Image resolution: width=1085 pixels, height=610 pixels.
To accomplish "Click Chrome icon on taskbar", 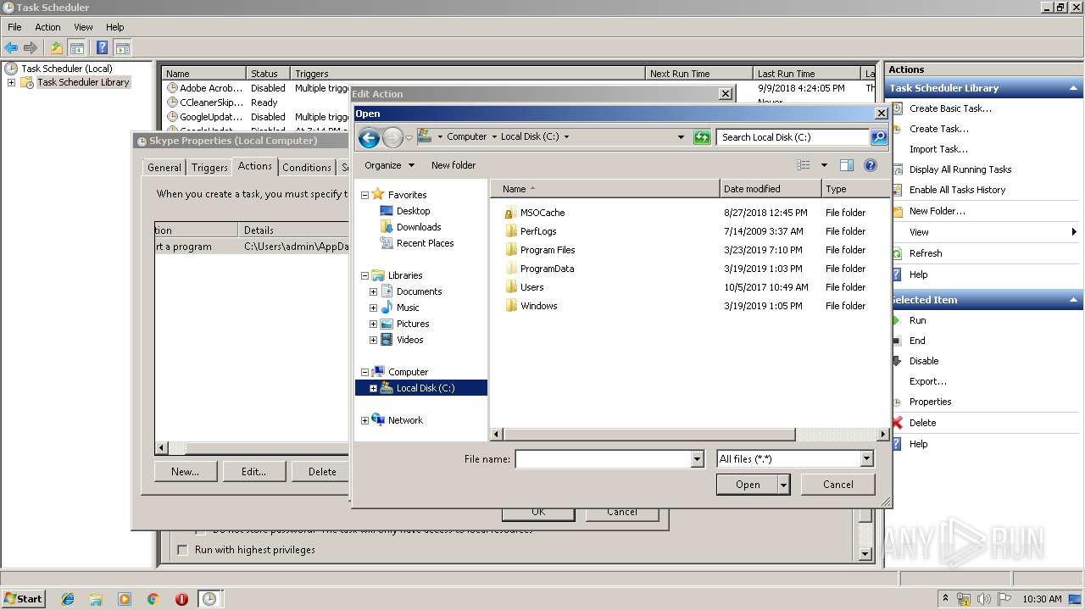I will click(x=153, y=599).
